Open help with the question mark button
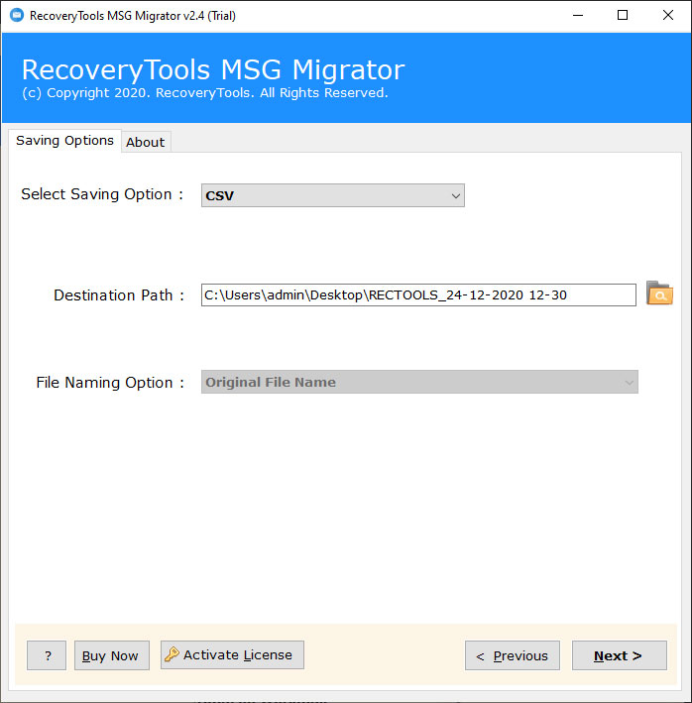The width and height of the screenshot is (692, 703). click(x=47, y=655)
